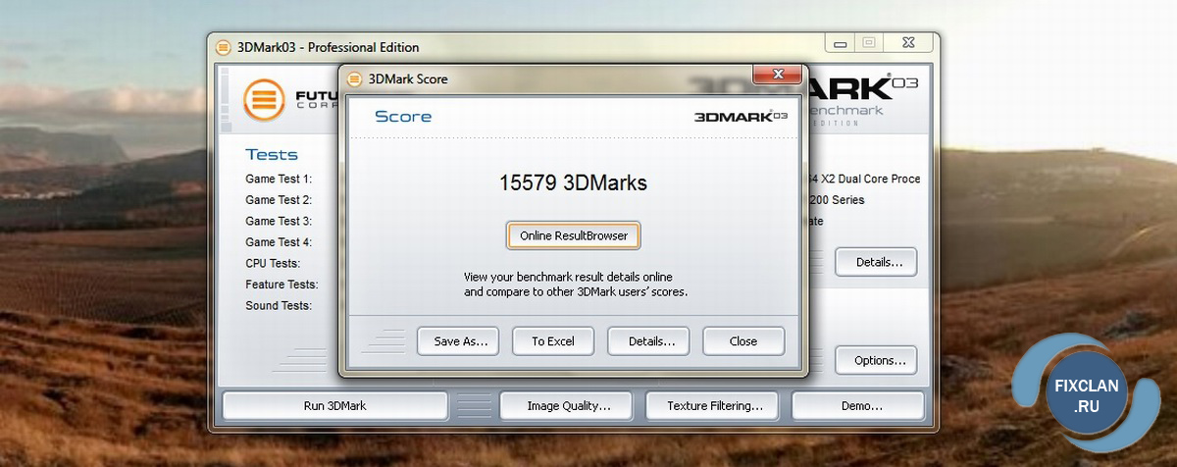Export the result To Excel
The image size is (1177, 467).
(x=553, y=341)
